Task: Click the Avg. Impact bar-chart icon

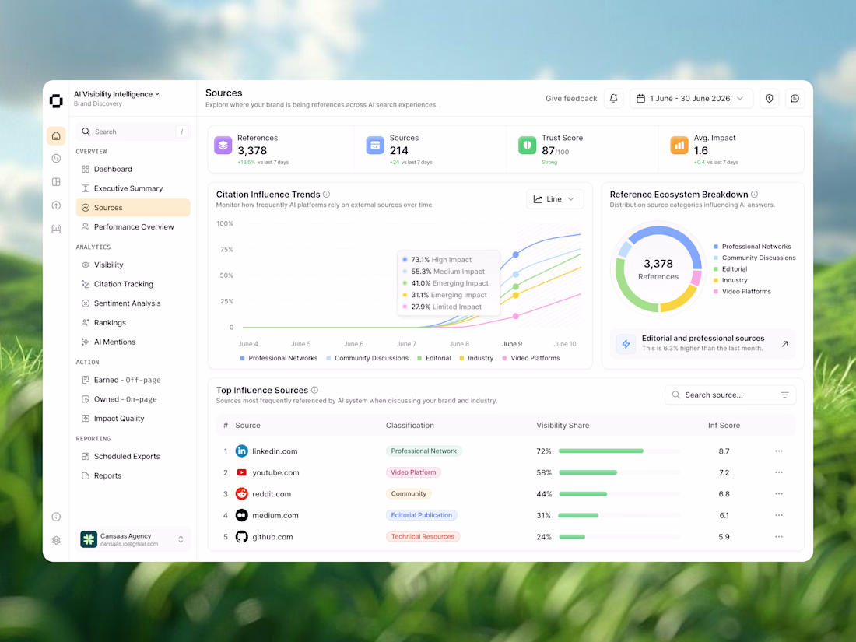Action: (679, 146)
